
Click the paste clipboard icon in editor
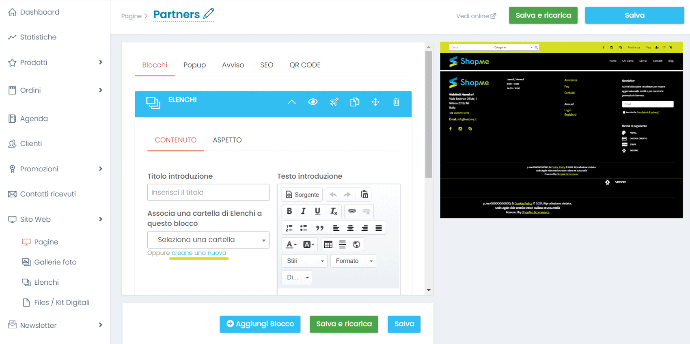pyautogui.click(x=364, y=195)
